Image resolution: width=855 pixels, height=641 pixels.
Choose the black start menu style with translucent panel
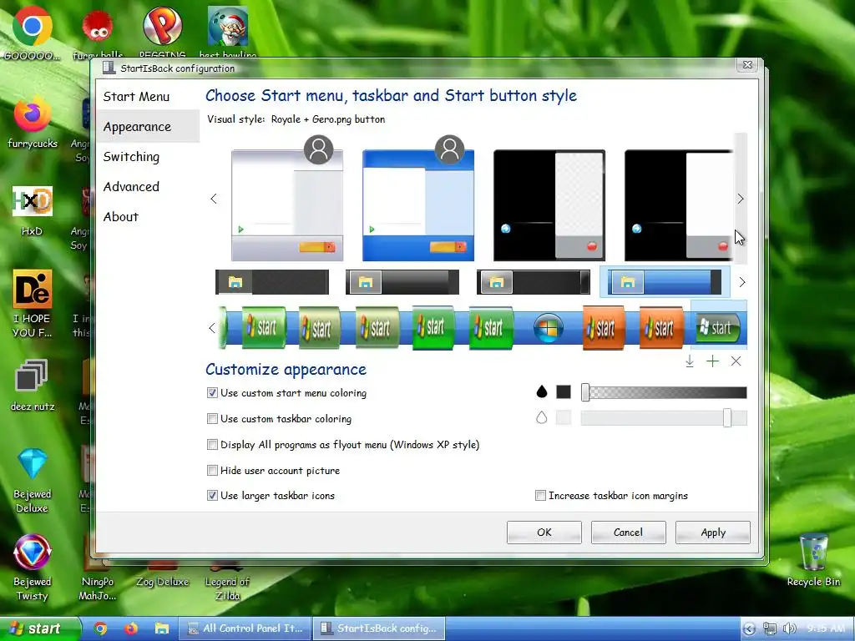(x=549, y=205)
